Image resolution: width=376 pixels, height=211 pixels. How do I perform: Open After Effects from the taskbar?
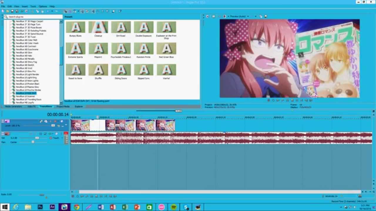[x=52, y=207]
